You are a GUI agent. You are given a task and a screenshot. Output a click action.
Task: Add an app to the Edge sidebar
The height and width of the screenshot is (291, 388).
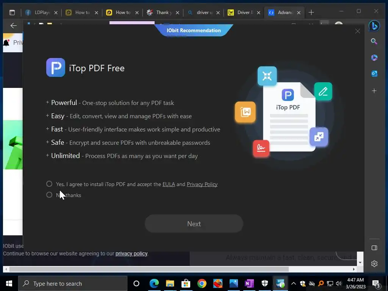click(374, 91)
